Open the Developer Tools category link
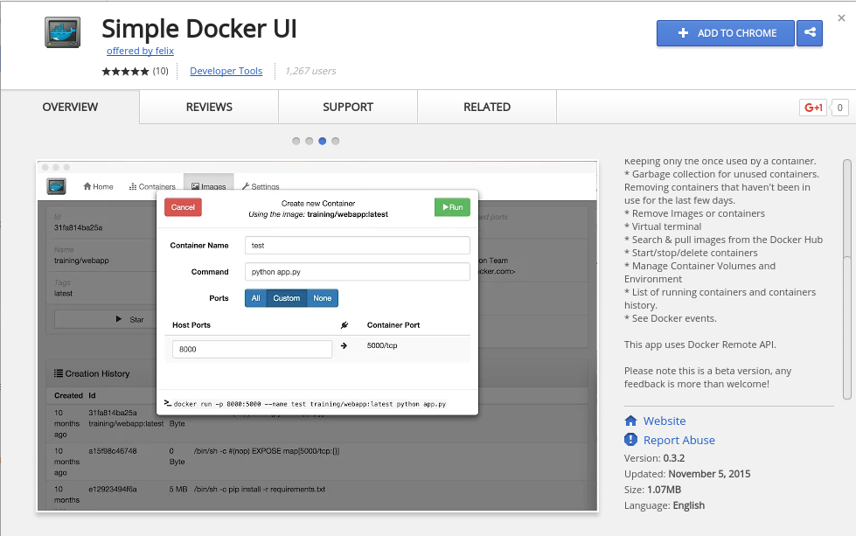The width and height of the screenshot is (856, 536). tap(226, 71)
